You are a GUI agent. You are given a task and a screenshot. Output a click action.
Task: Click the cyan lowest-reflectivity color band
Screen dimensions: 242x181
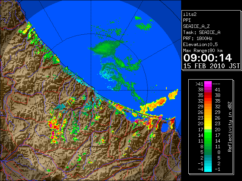[208, 169]
